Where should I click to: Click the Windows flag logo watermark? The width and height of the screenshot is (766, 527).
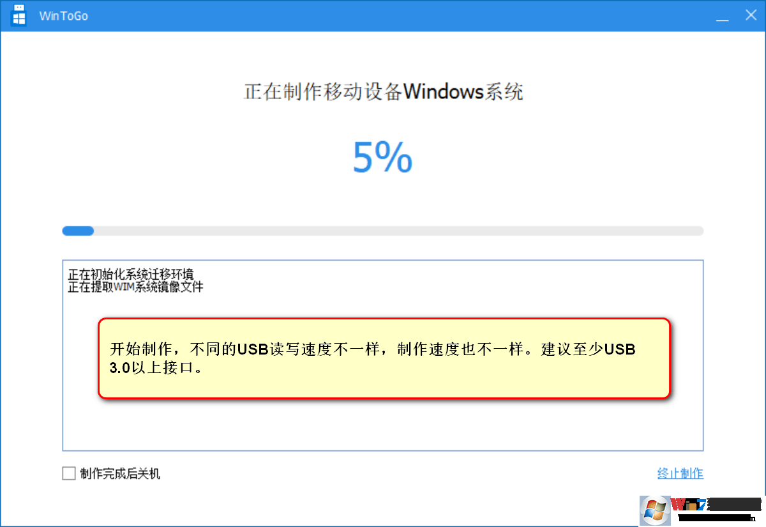coord(655,510)
